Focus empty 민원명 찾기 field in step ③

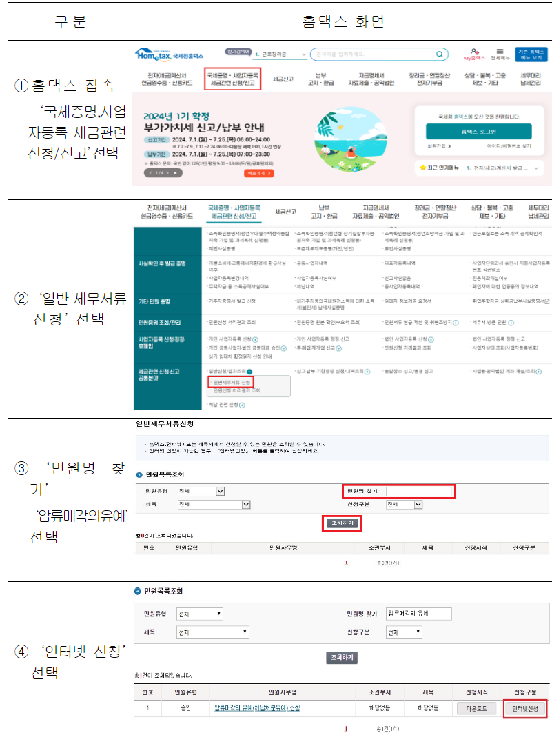[x=419, y=492]
